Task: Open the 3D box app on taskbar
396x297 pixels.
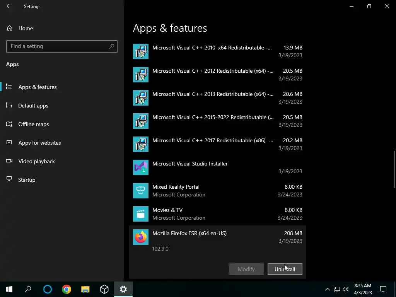Action: click(104, 289)
